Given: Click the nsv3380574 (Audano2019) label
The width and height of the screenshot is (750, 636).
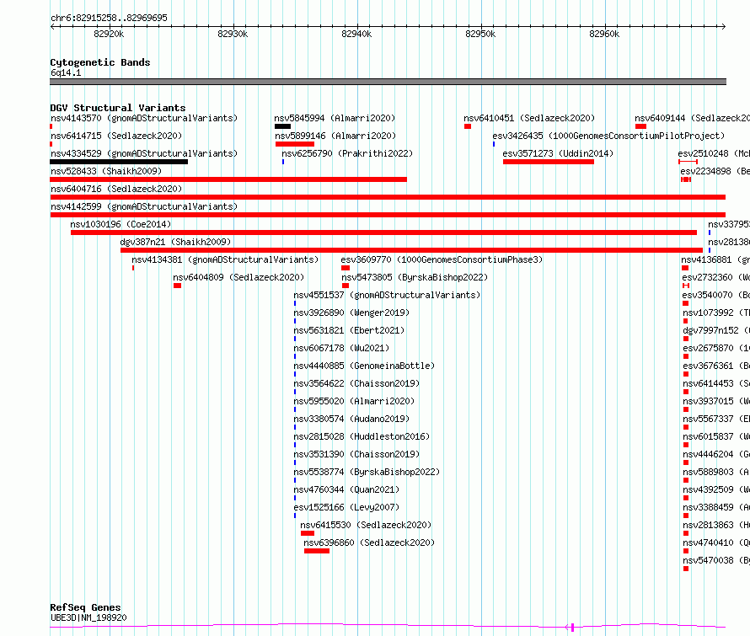Looking at the screenshot, I should [351, 419].
